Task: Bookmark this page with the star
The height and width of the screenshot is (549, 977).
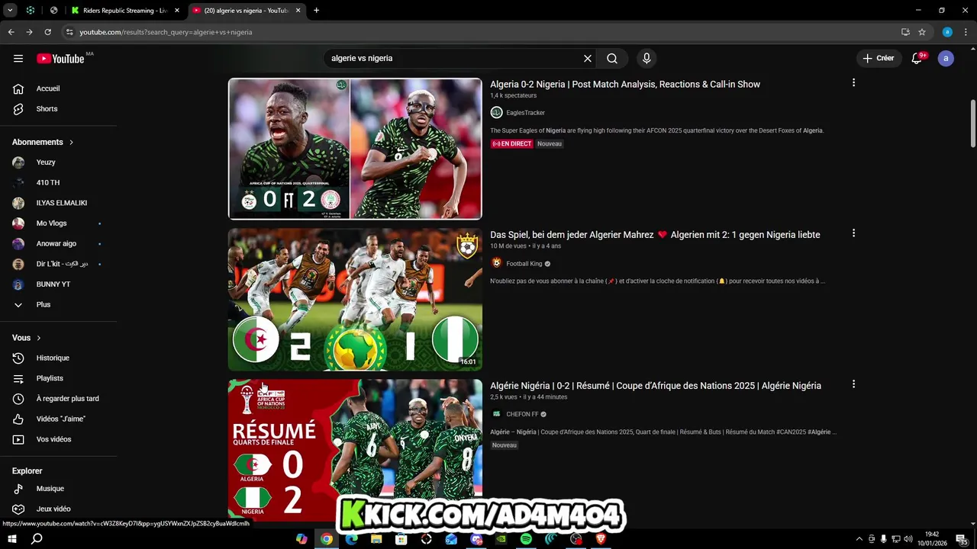Action: 922,32
